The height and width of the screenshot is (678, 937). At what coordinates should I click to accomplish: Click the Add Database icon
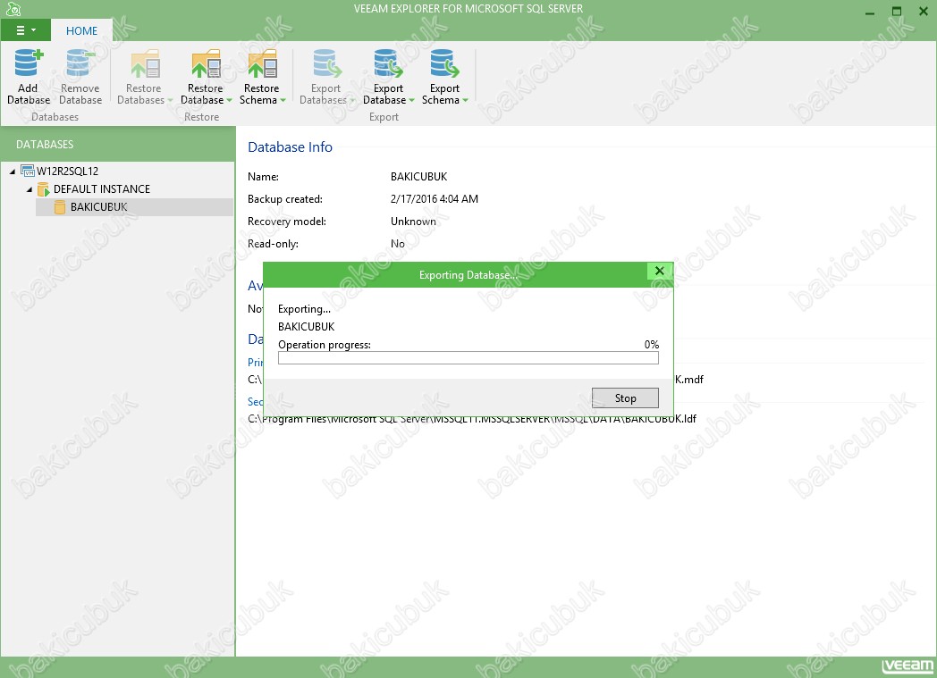click(x=29, y=63)
